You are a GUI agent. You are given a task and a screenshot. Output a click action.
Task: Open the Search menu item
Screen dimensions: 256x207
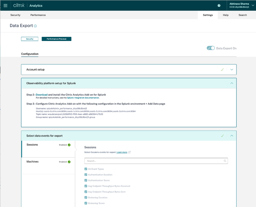(x=243, y=15)
